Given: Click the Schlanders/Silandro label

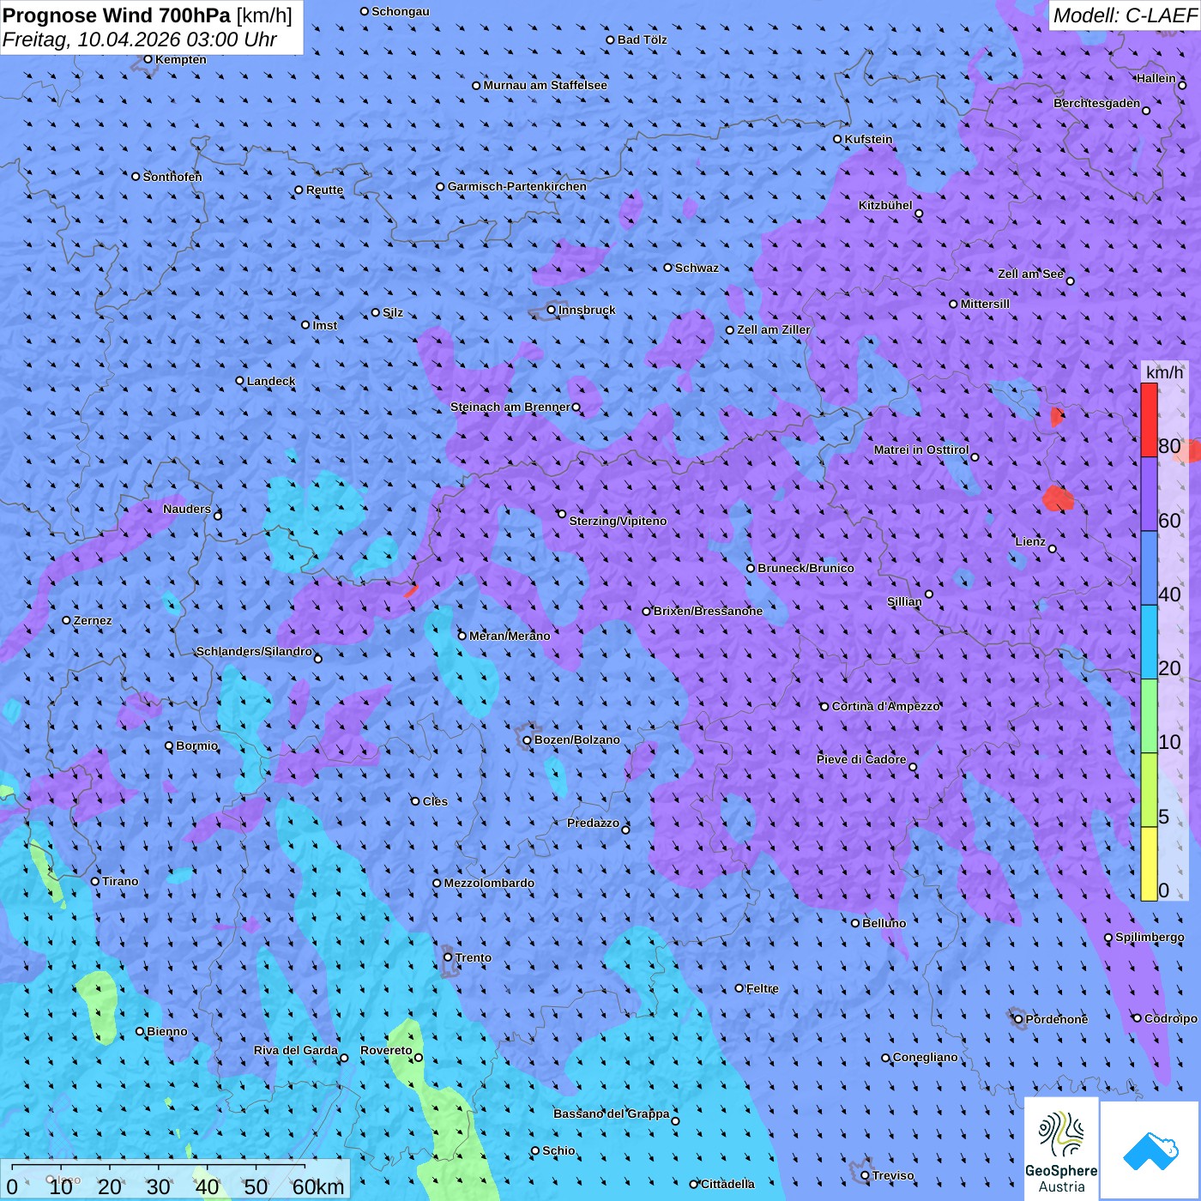Looking at the screenshot, I should (254, 651).
